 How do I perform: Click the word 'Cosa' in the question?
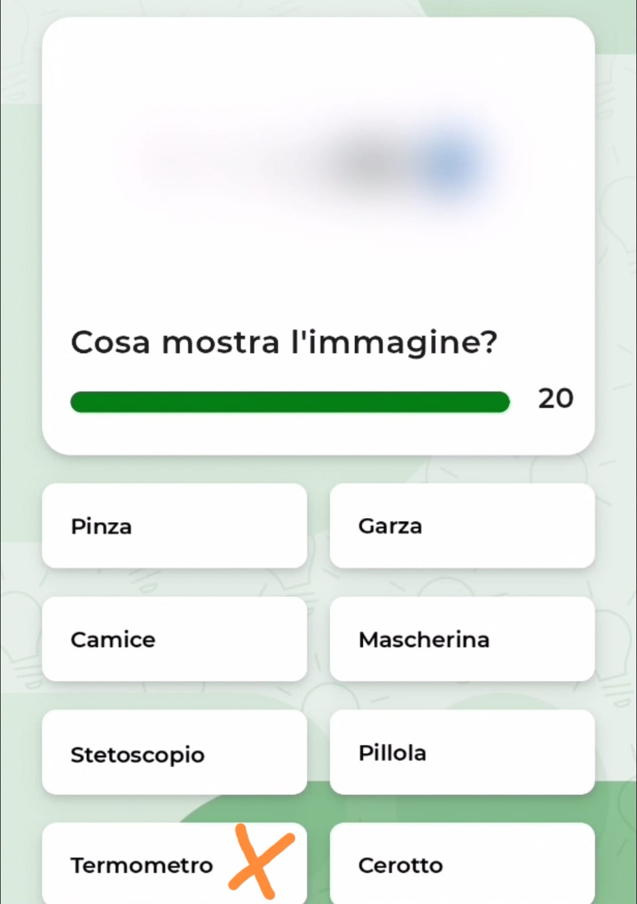[x=110, y=342]
